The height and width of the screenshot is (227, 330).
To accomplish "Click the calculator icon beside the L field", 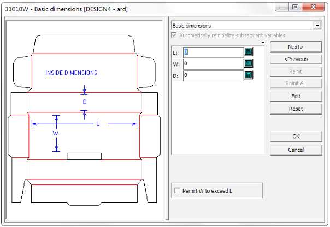I will tap(249, 52).
